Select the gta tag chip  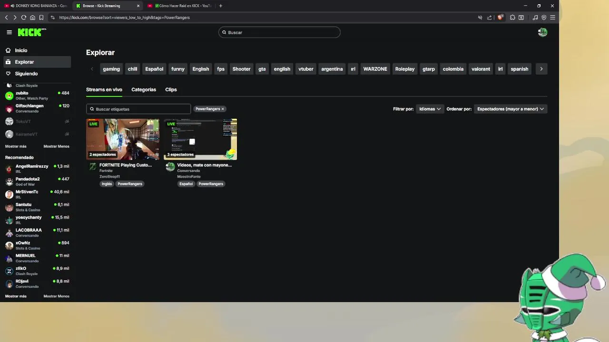(x=262, y=69)
